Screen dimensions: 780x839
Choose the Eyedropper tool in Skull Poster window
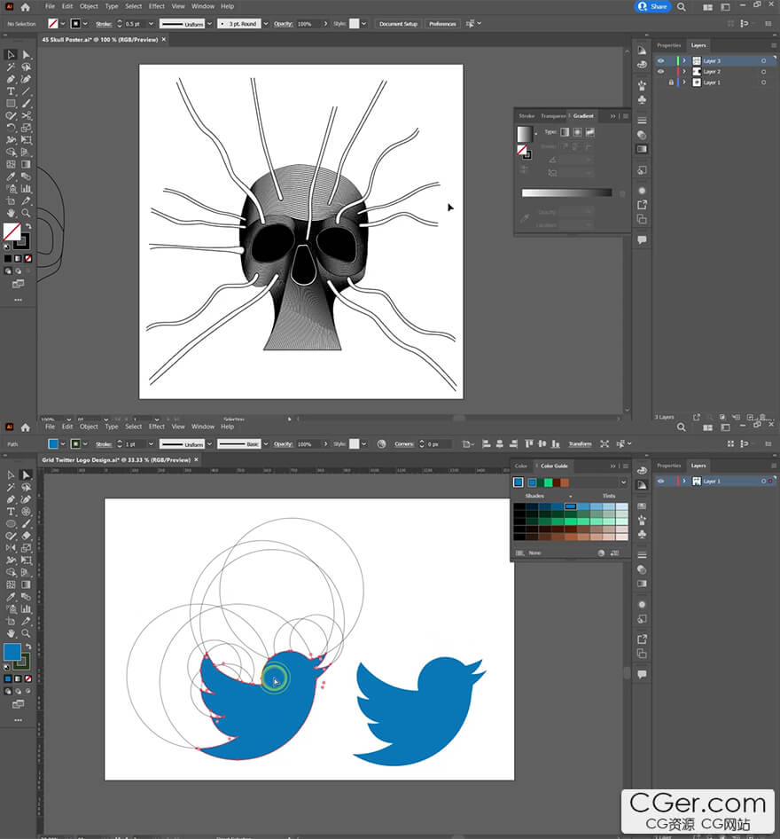[10, 176]
